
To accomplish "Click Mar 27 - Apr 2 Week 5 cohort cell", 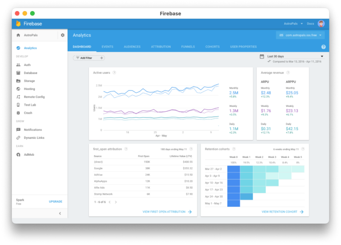I will pyautogui.click(x=298, y=169).
